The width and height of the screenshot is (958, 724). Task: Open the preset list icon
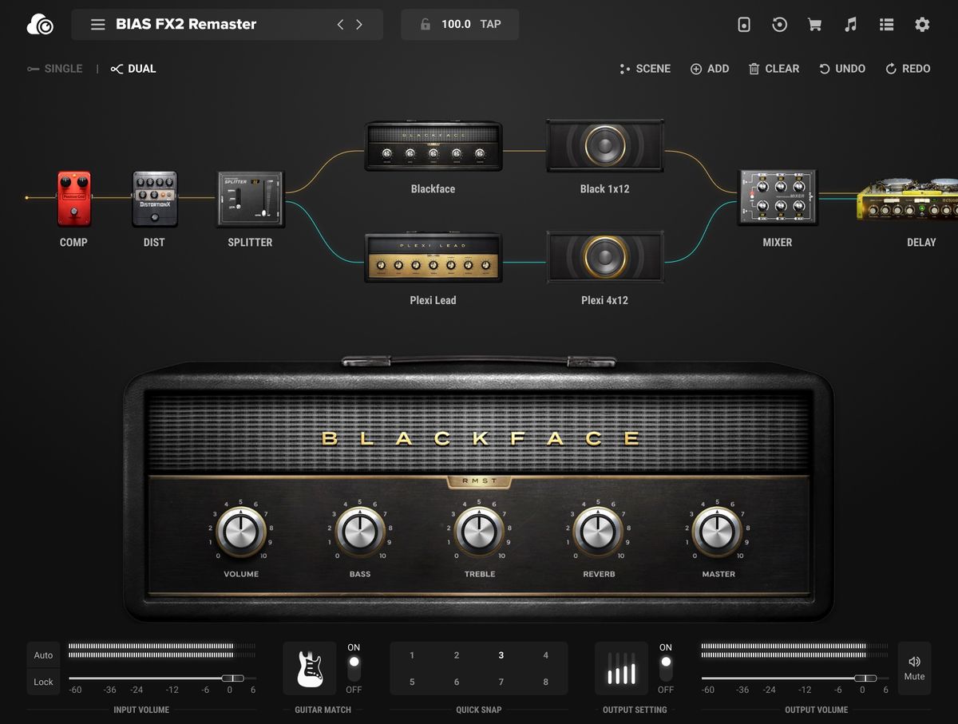(886, 25)
